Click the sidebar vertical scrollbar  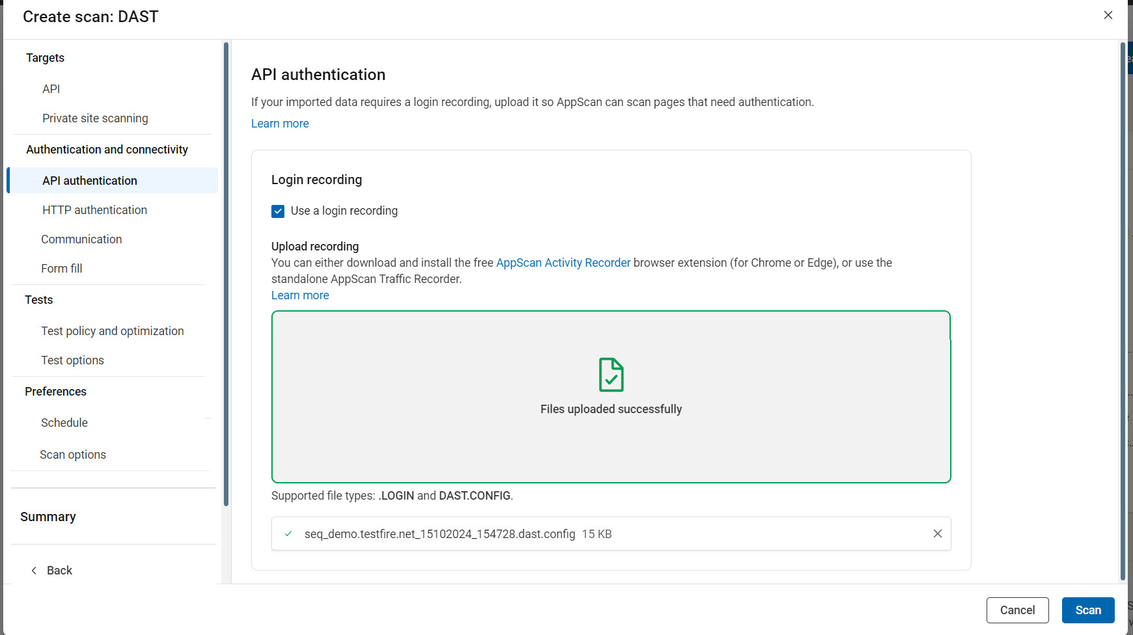click(226, 273)
